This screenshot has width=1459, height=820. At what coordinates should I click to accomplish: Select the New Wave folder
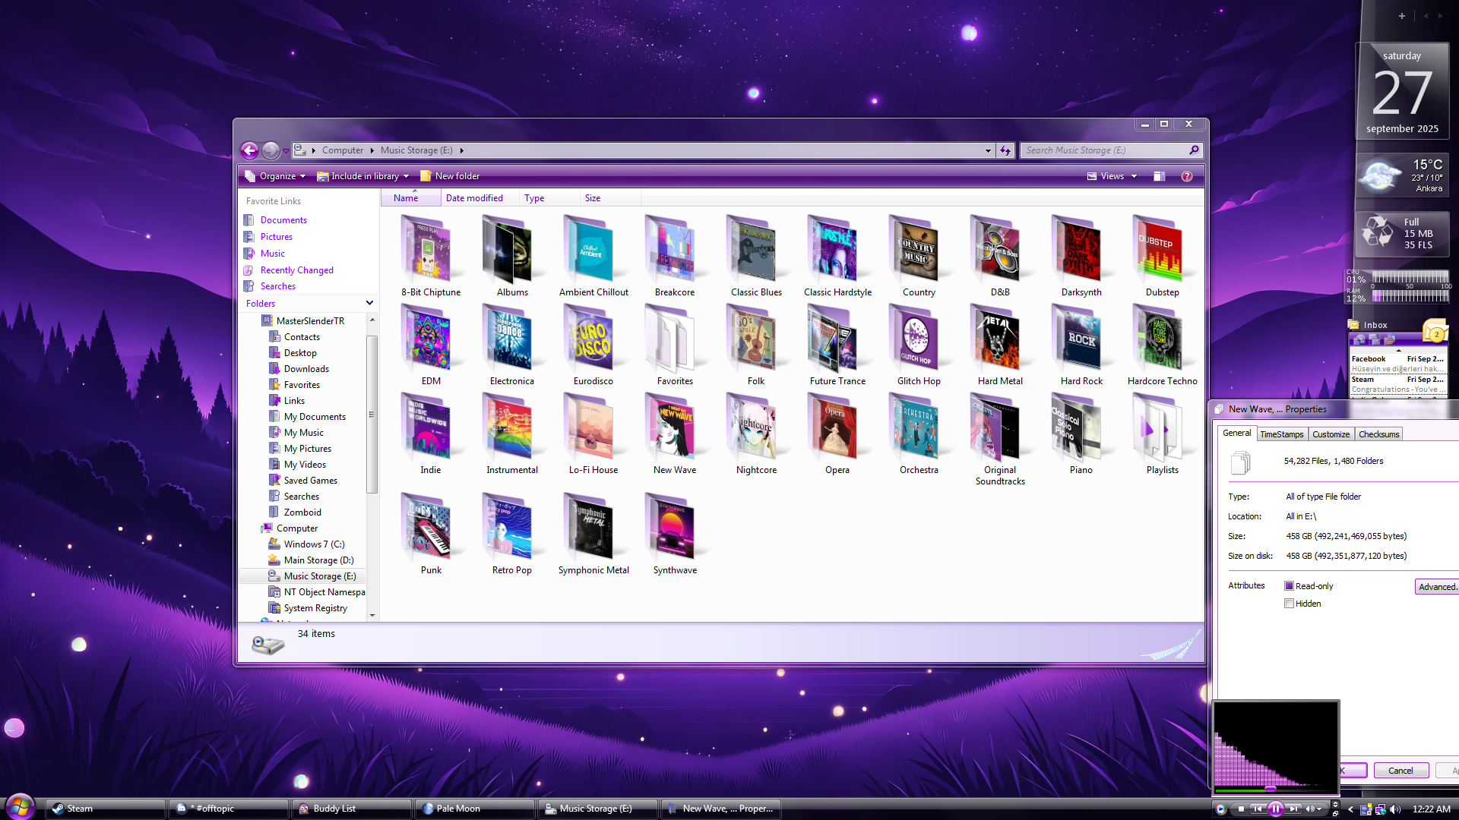(675, 434)
